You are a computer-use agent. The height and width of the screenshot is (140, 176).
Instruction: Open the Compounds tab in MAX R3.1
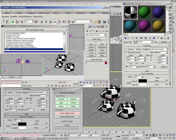point(32,13)
